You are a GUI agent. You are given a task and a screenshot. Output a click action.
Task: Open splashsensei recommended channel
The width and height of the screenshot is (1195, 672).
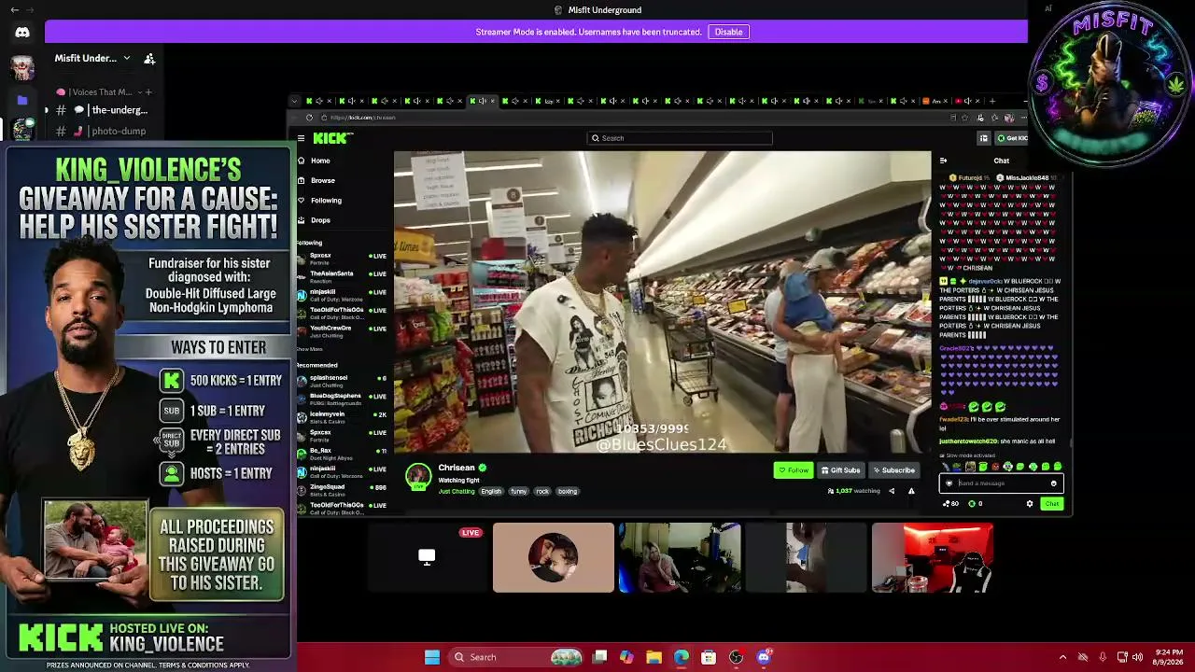point(341,381)
